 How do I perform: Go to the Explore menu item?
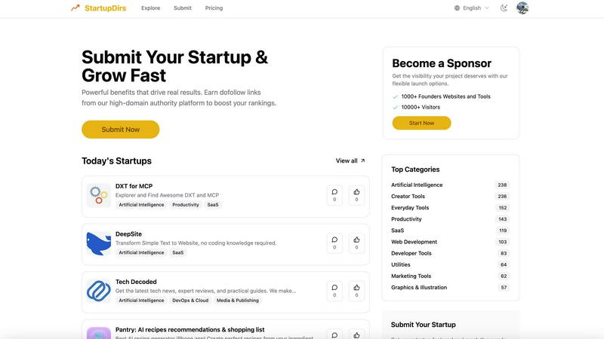click(151, 8)
